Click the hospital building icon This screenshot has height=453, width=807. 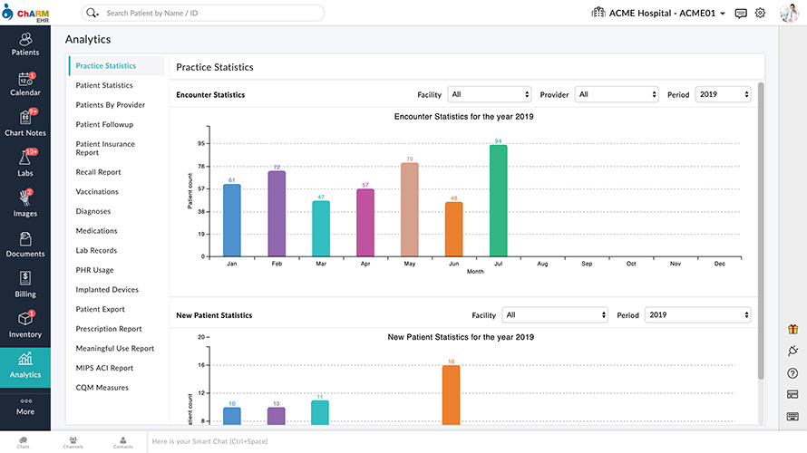(x=598, y=13)
